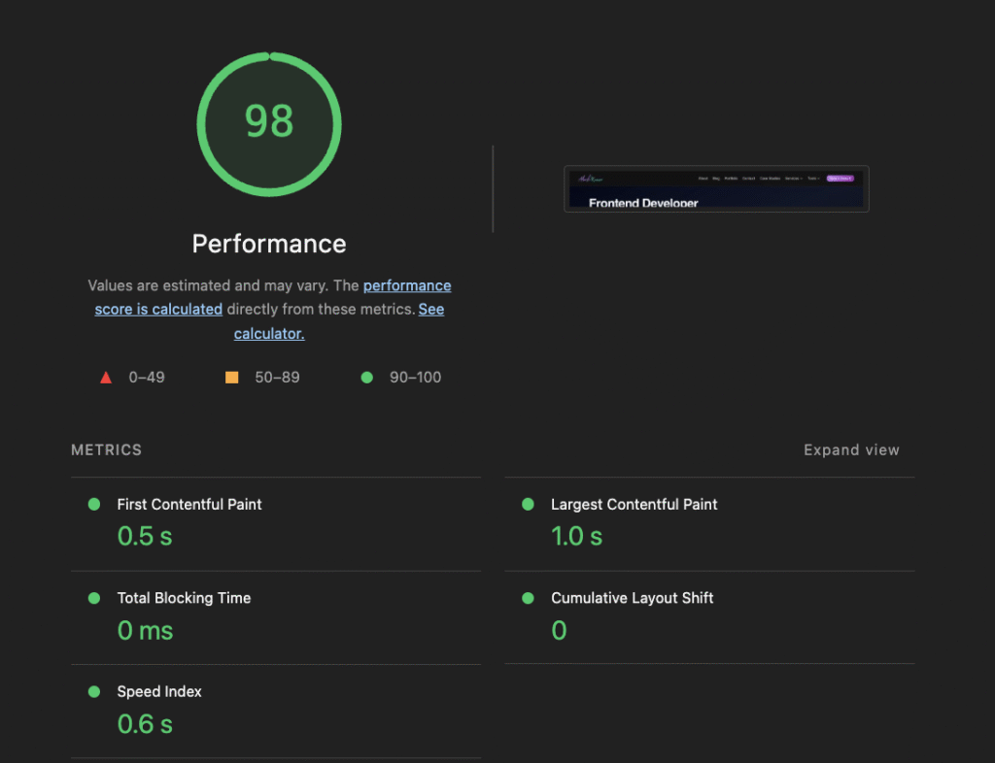Click the METRICS section header
995x763 pixels.
[105, 449]
